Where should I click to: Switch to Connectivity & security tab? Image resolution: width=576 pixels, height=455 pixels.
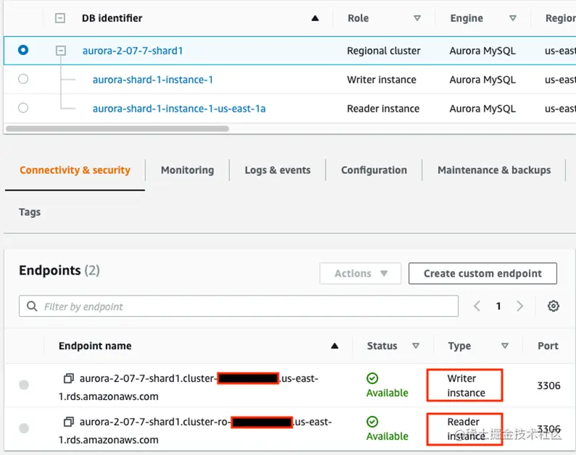tap(75, 170)
